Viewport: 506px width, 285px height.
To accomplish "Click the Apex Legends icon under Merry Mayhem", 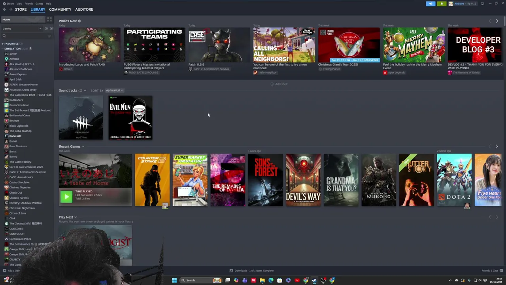I will click(385, 72).
